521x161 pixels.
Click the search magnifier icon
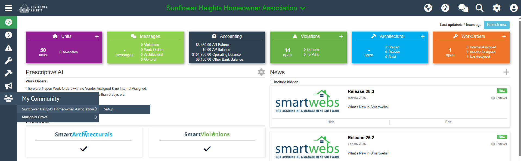pyautogui.click(x=479, y=8)
